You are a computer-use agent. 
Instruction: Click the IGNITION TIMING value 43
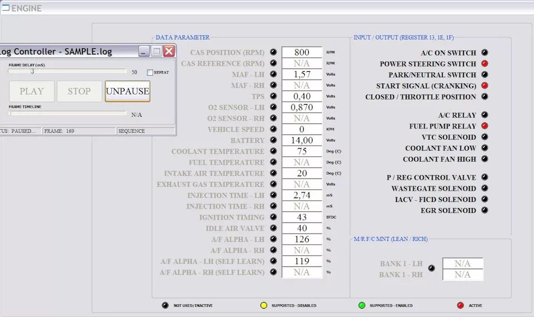[x=301, y=217]
